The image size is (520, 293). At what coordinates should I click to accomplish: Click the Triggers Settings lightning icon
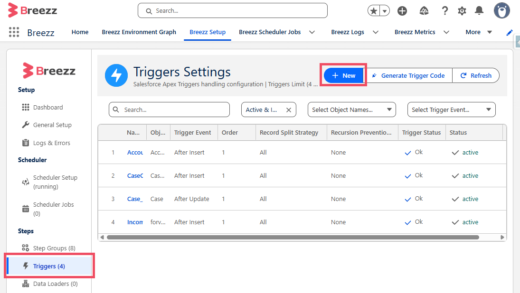coord(116,75)
